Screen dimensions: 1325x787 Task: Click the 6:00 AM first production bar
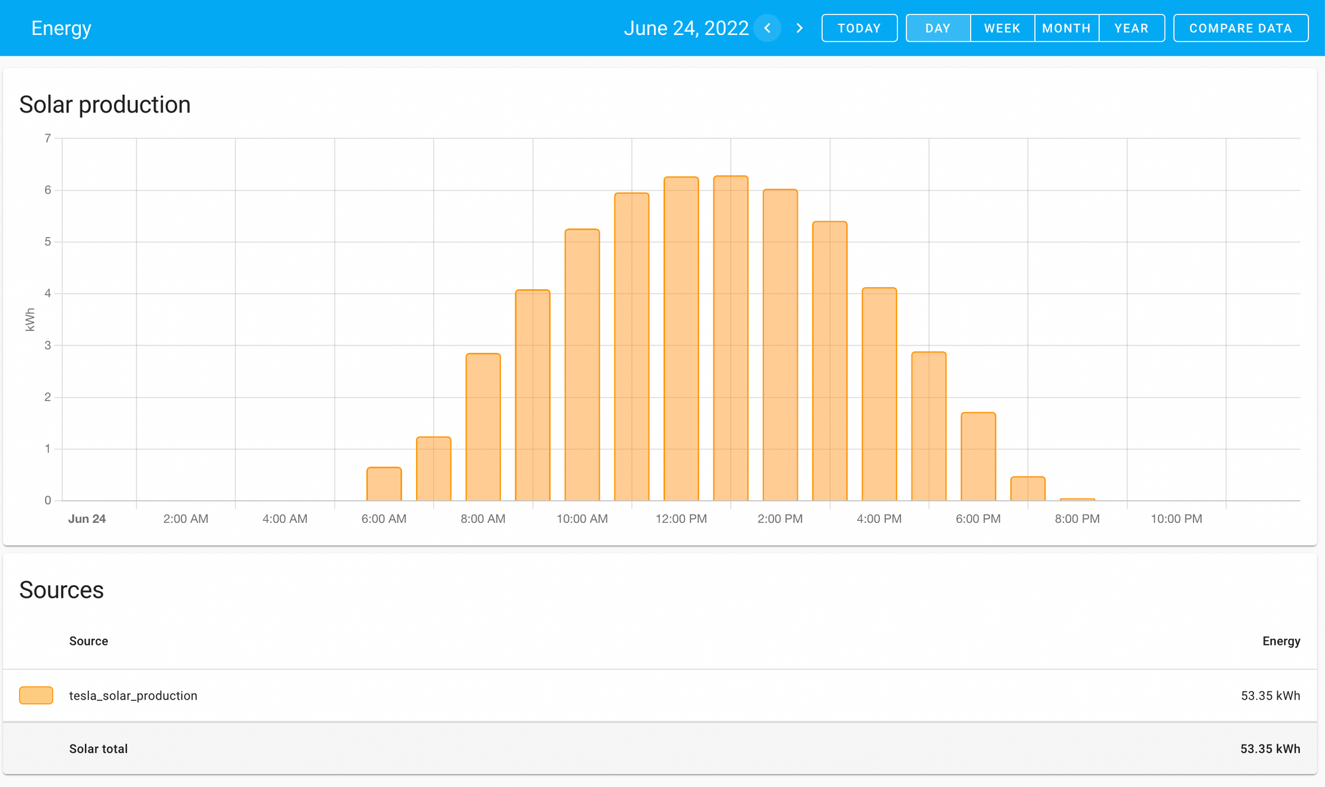coord(384,484)
